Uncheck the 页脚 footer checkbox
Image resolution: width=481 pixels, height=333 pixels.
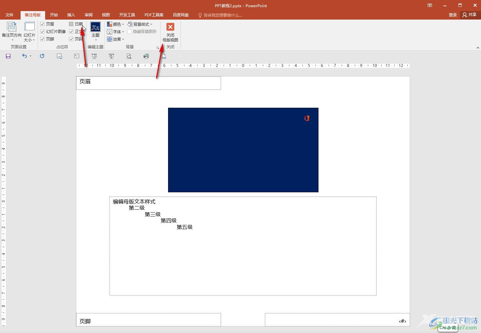click(43, 39)
